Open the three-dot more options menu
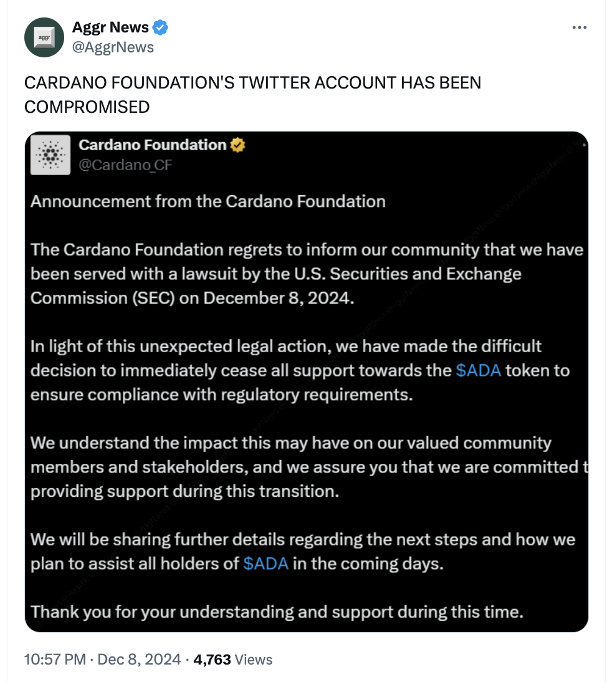The width and height of the screenshot is (612, 682). 580,27
